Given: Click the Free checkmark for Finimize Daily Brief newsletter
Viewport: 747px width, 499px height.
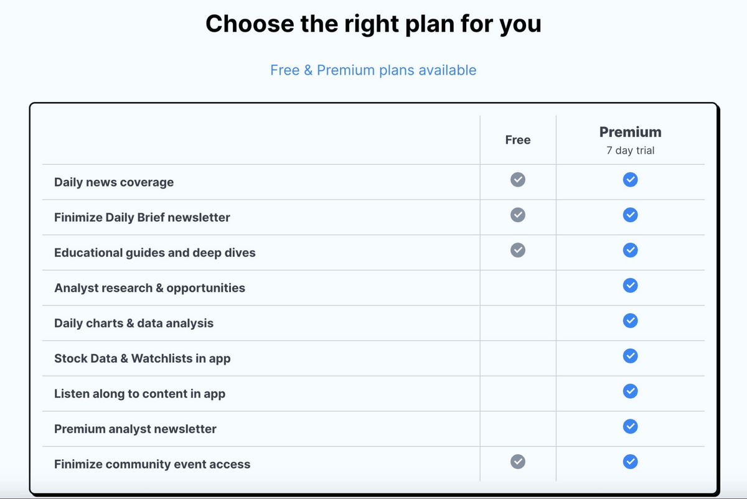Looking at the screenshot, I should click(518, 215).
